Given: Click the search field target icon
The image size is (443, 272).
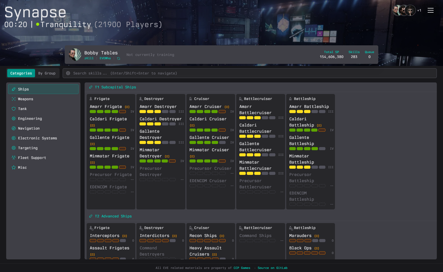Looking at the screenshot, I should (68, 73).
